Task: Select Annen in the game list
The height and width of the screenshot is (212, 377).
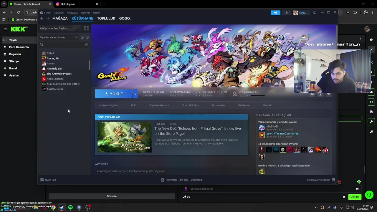Action: [50, 64]
